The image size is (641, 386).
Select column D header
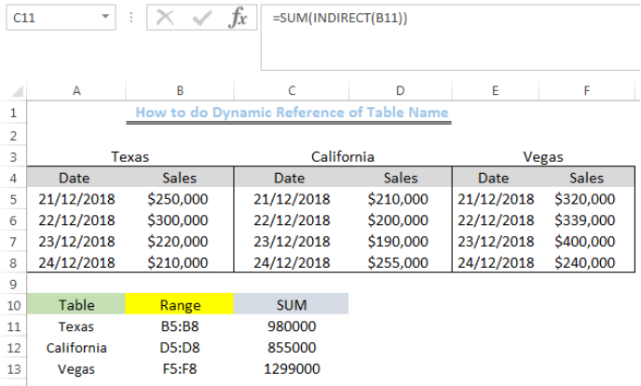pyautogui.click(x=401, y=90)
